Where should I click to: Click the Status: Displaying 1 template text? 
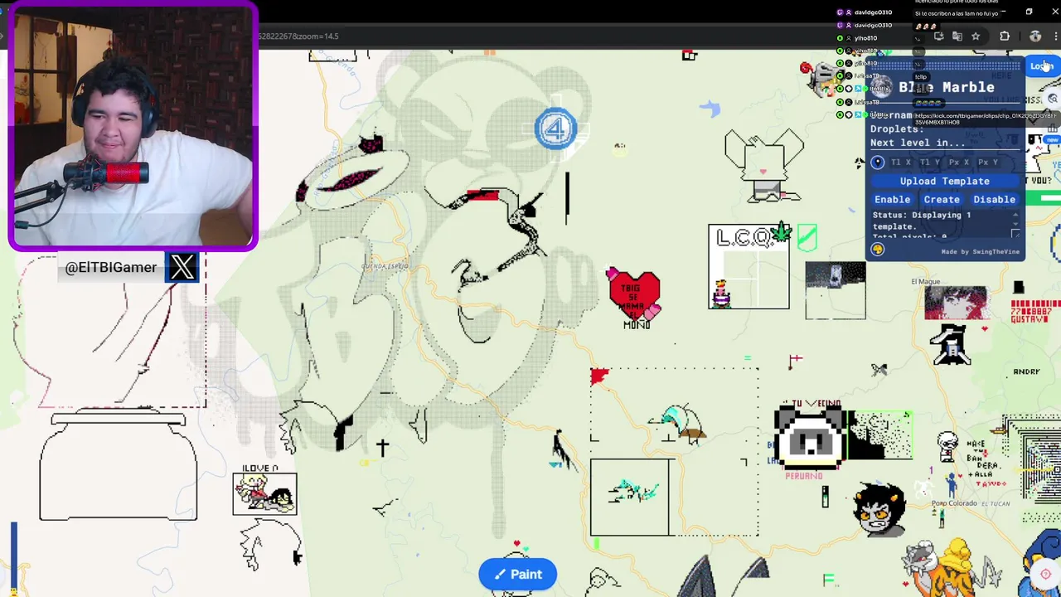(922, 221)
